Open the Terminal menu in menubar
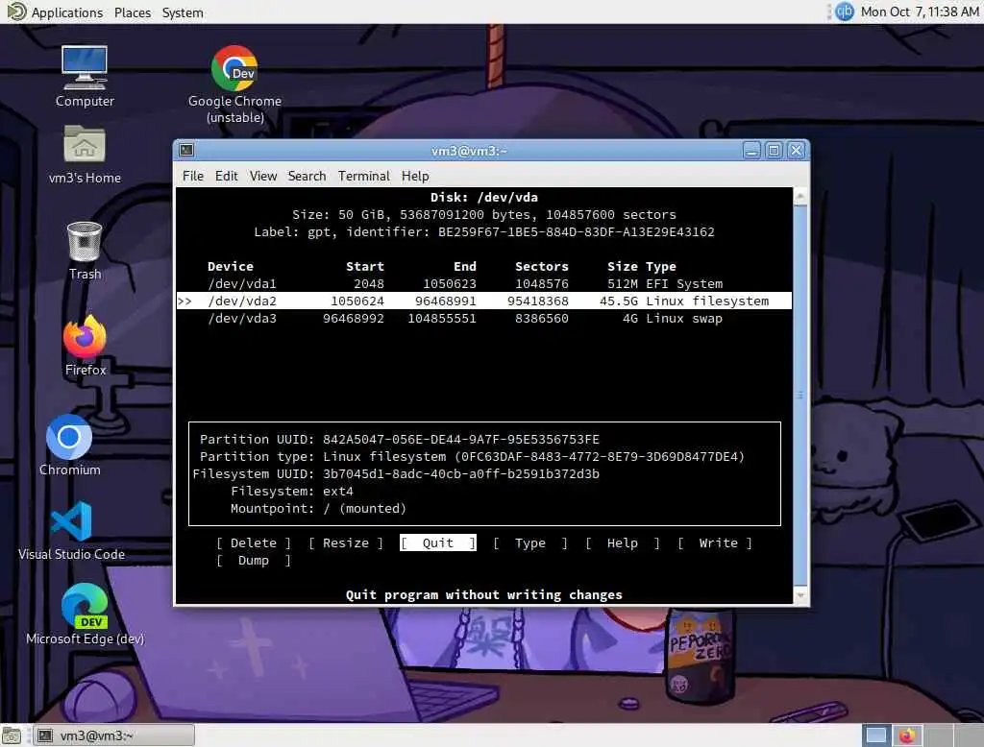984x747 pixels. (x=364, y=176)
